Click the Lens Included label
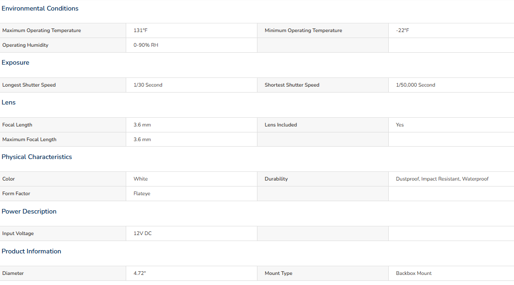The width and height of the screenshot is (514, 285). (x=281, y=125)
